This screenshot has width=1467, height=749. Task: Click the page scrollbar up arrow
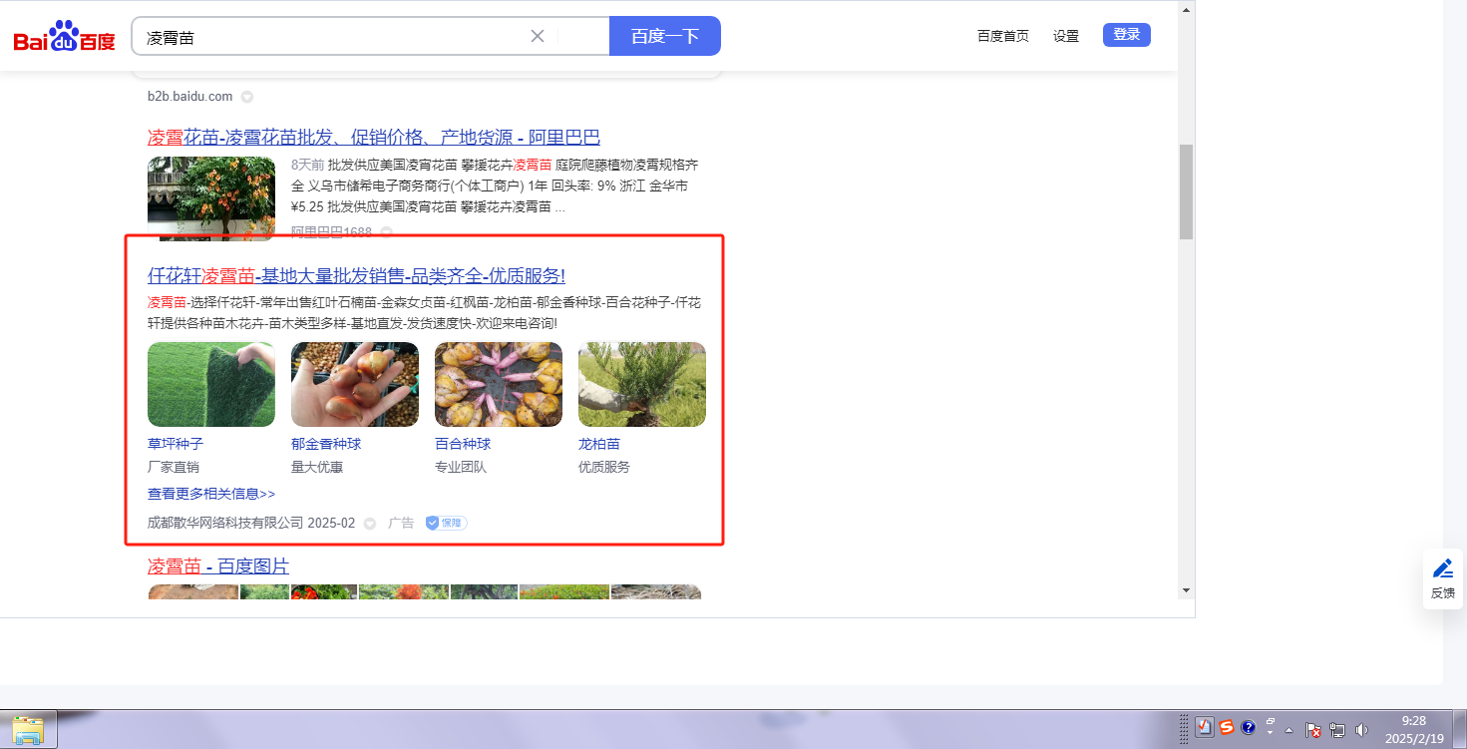point(1186,10)
